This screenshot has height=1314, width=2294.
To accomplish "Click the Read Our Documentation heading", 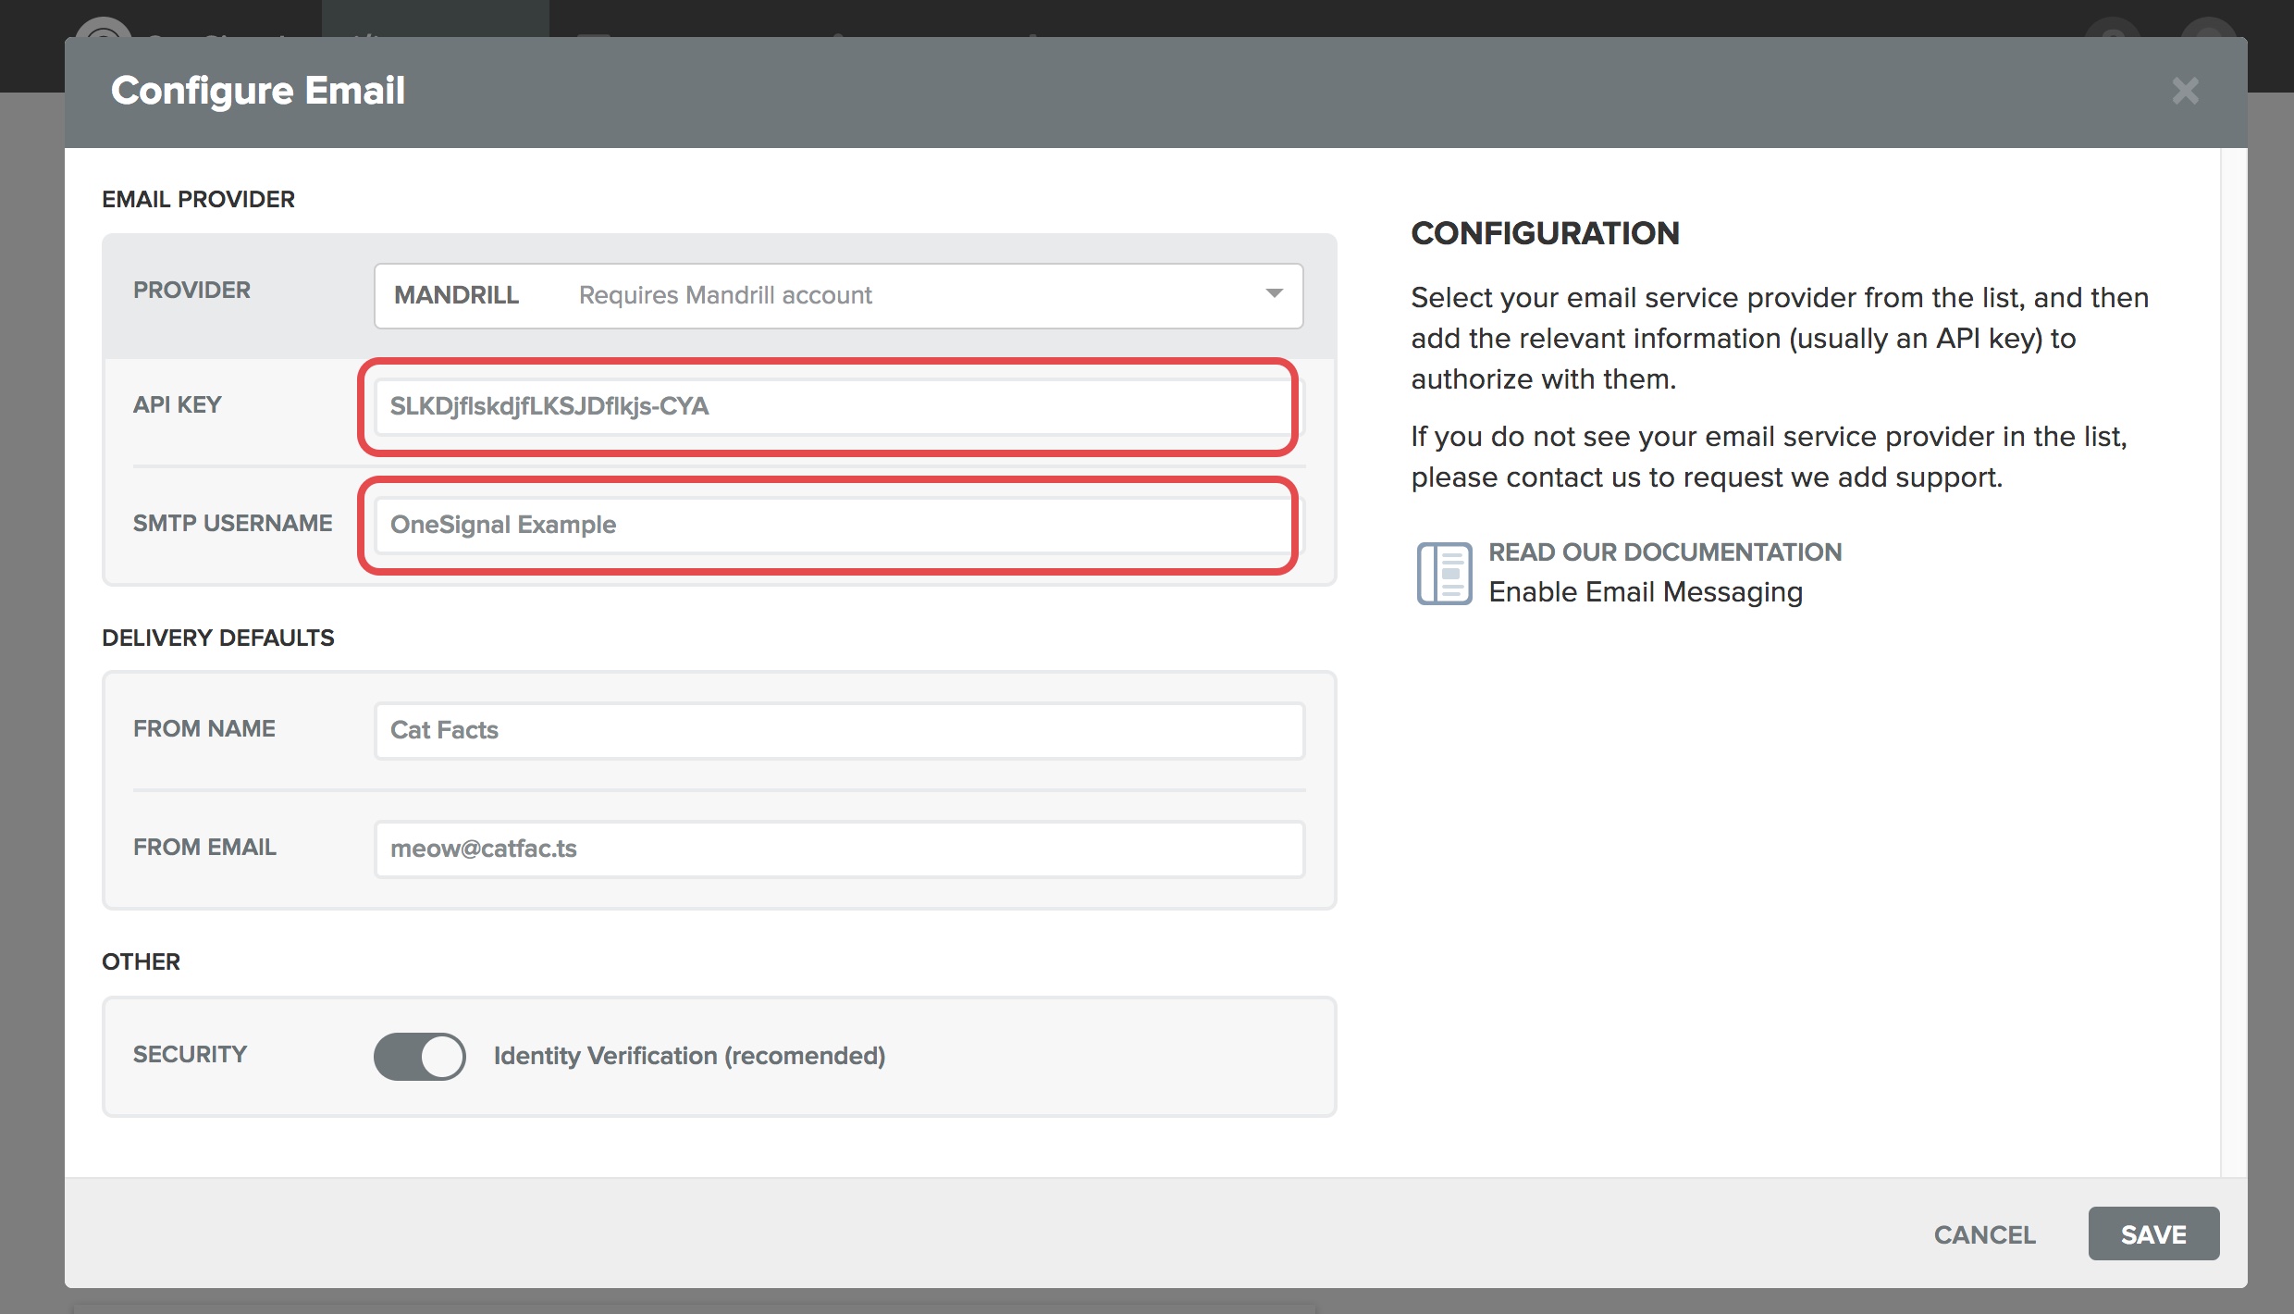I will [1665, 552].
